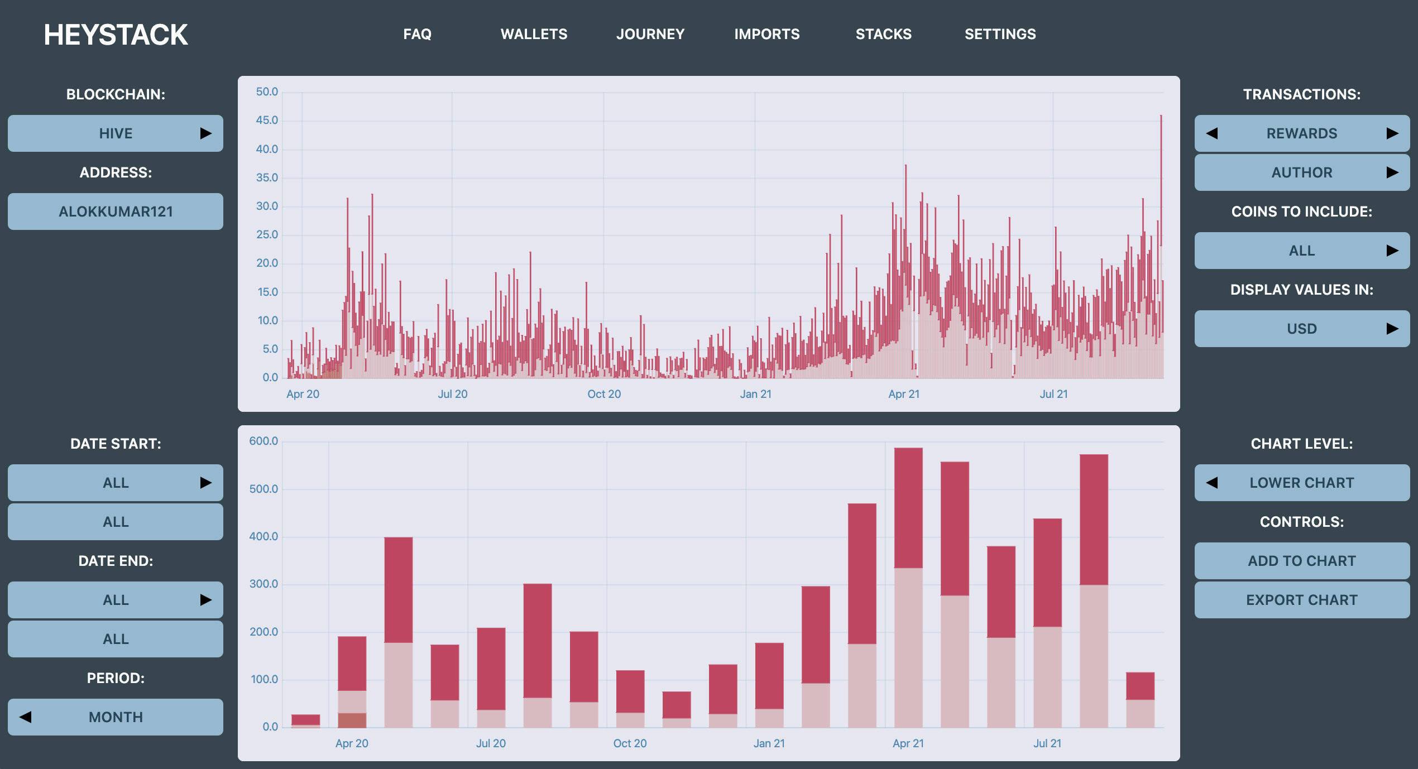Click the 'Jul 21' label on lower chart
1418x769 pixels.
[1047, 743]
